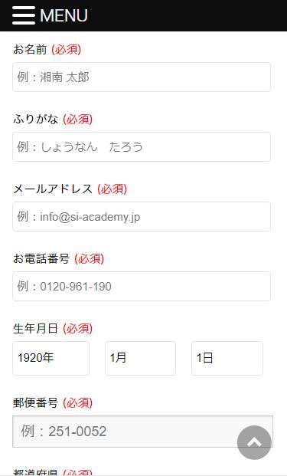Screen dimensions: 287x476
Task: Click the お電話番号 field label
Action: (x=41, y=258)
